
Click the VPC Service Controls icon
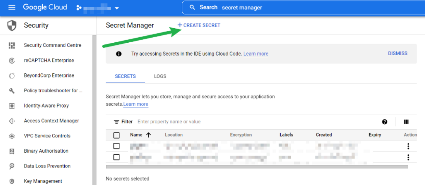pyautogui.click(x=12, y=136)
